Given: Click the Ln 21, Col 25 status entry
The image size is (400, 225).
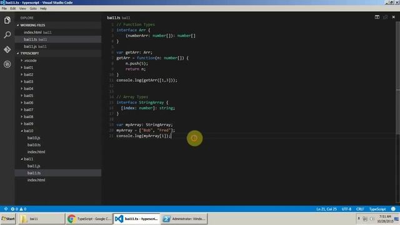Looking at the screenshot, I should point(326,209).
